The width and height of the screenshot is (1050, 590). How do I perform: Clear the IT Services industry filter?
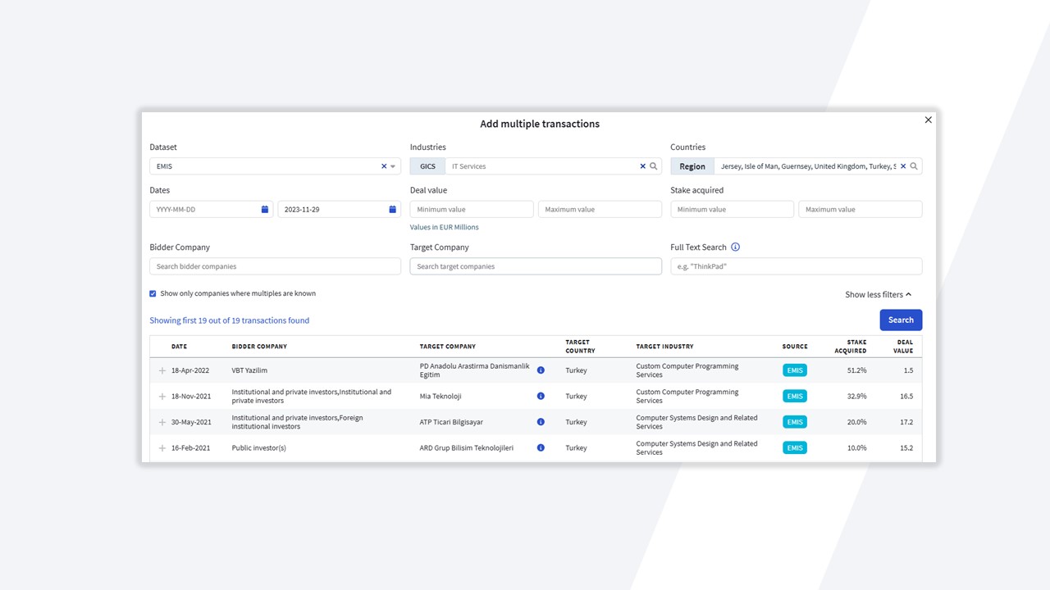click(x=642, y=166)
